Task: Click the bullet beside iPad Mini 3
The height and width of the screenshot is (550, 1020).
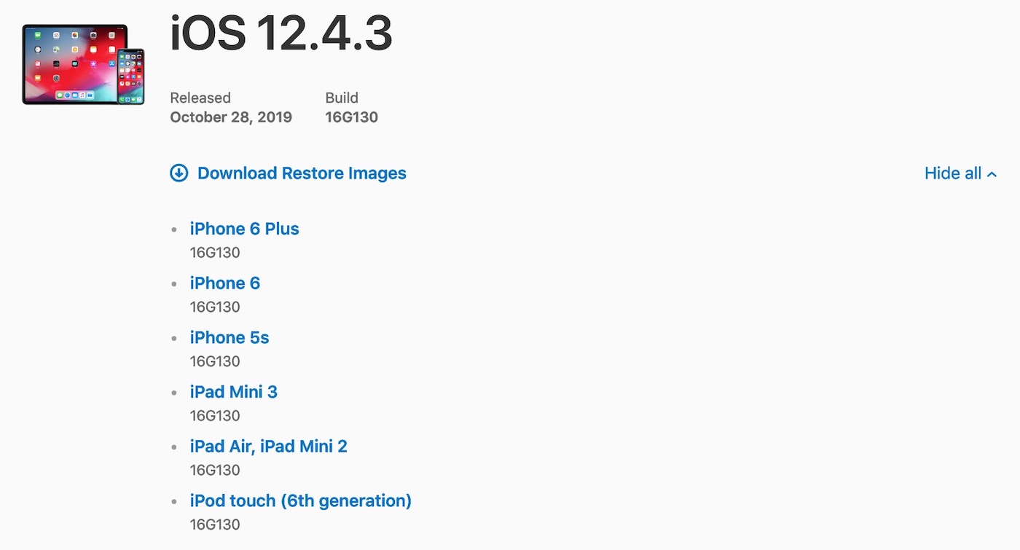Action: point(174,393)
